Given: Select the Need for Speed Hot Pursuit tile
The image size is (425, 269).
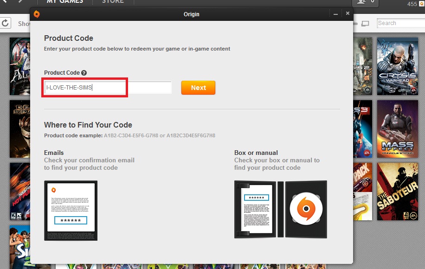Looking at the screenshot, I should pos(20,192).
